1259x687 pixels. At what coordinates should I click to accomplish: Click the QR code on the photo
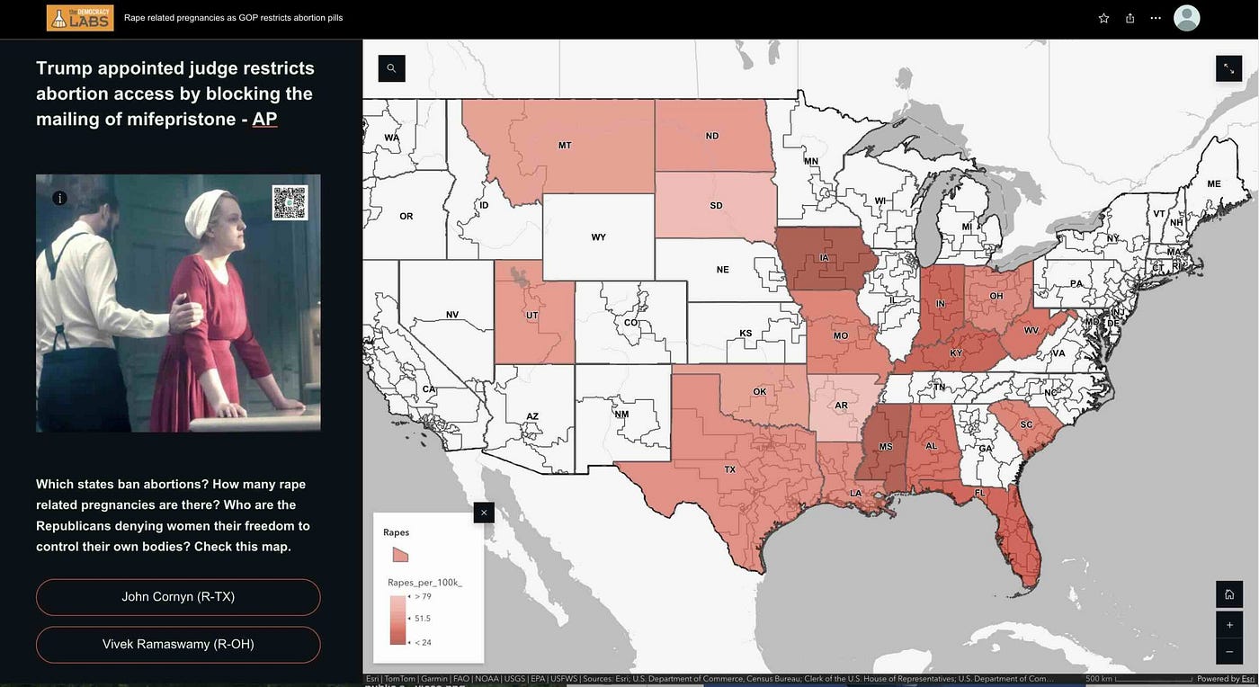click(290, 202)
